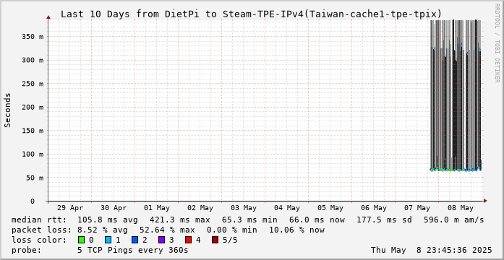
Task: Click the '02 May' x-axis date label
Action: point(200,208)
